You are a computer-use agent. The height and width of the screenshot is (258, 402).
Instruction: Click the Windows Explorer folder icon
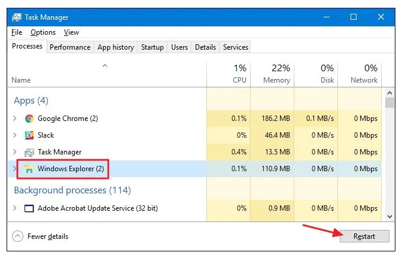point(29,169)
